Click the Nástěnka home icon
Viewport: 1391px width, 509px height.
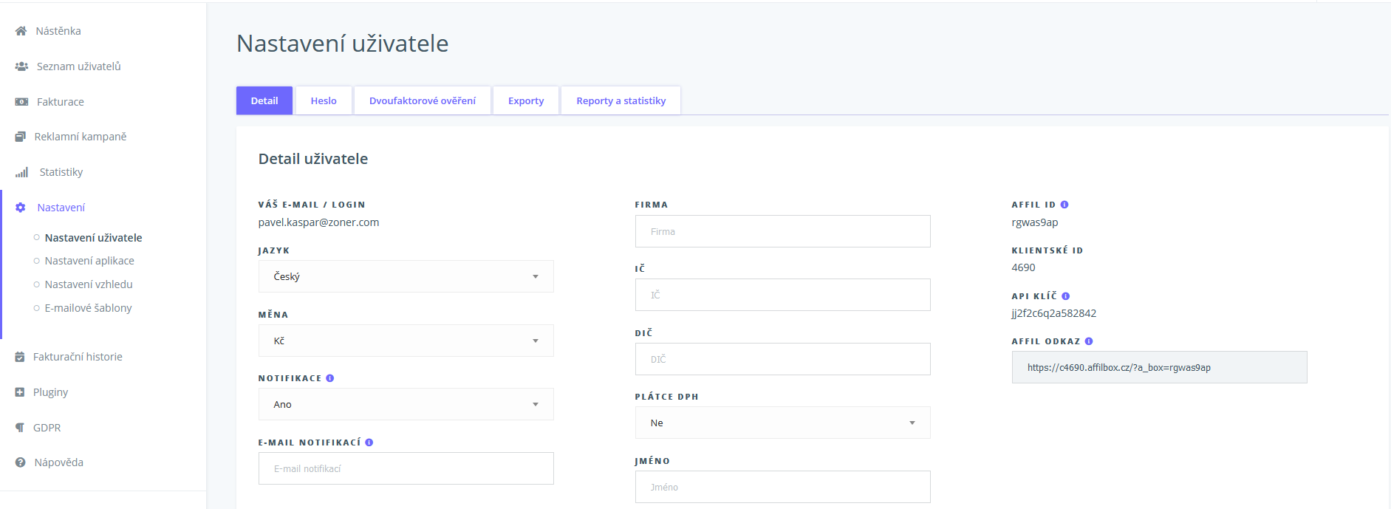[x=21, y=31]
